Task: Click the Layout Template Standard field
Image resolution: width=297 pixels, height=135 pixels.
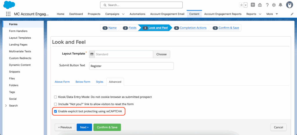Action: pyautogui.click(x=124, y=54)
